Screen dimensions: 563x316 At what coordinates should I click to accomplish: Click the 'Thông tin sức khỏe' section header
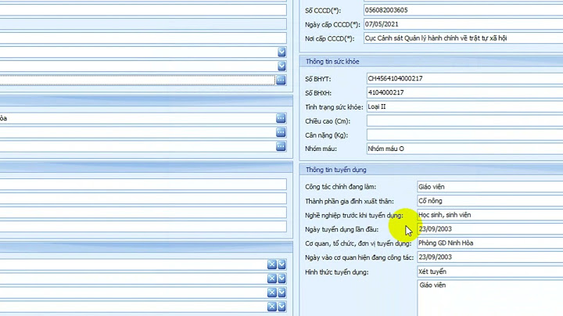click(332, 62)
